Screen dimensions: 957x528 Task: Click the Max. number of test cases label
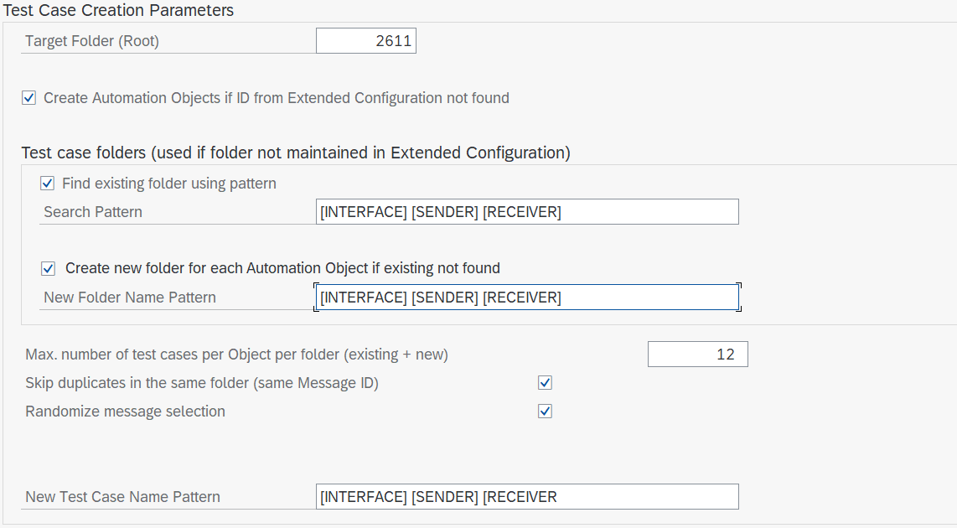click(x=237, y=355)
